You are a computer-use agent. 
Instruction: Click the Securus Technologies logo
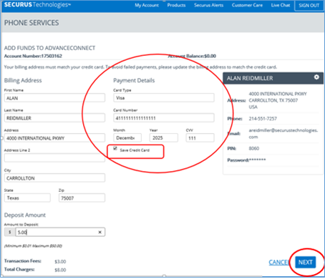coord(37,5)
